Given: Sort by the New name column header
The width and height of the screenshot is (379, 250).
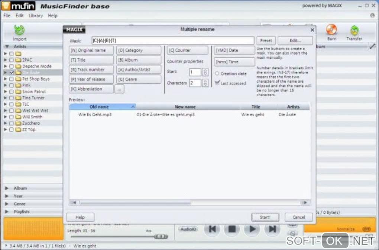Looking at the screenshot, I should (188, 107).
